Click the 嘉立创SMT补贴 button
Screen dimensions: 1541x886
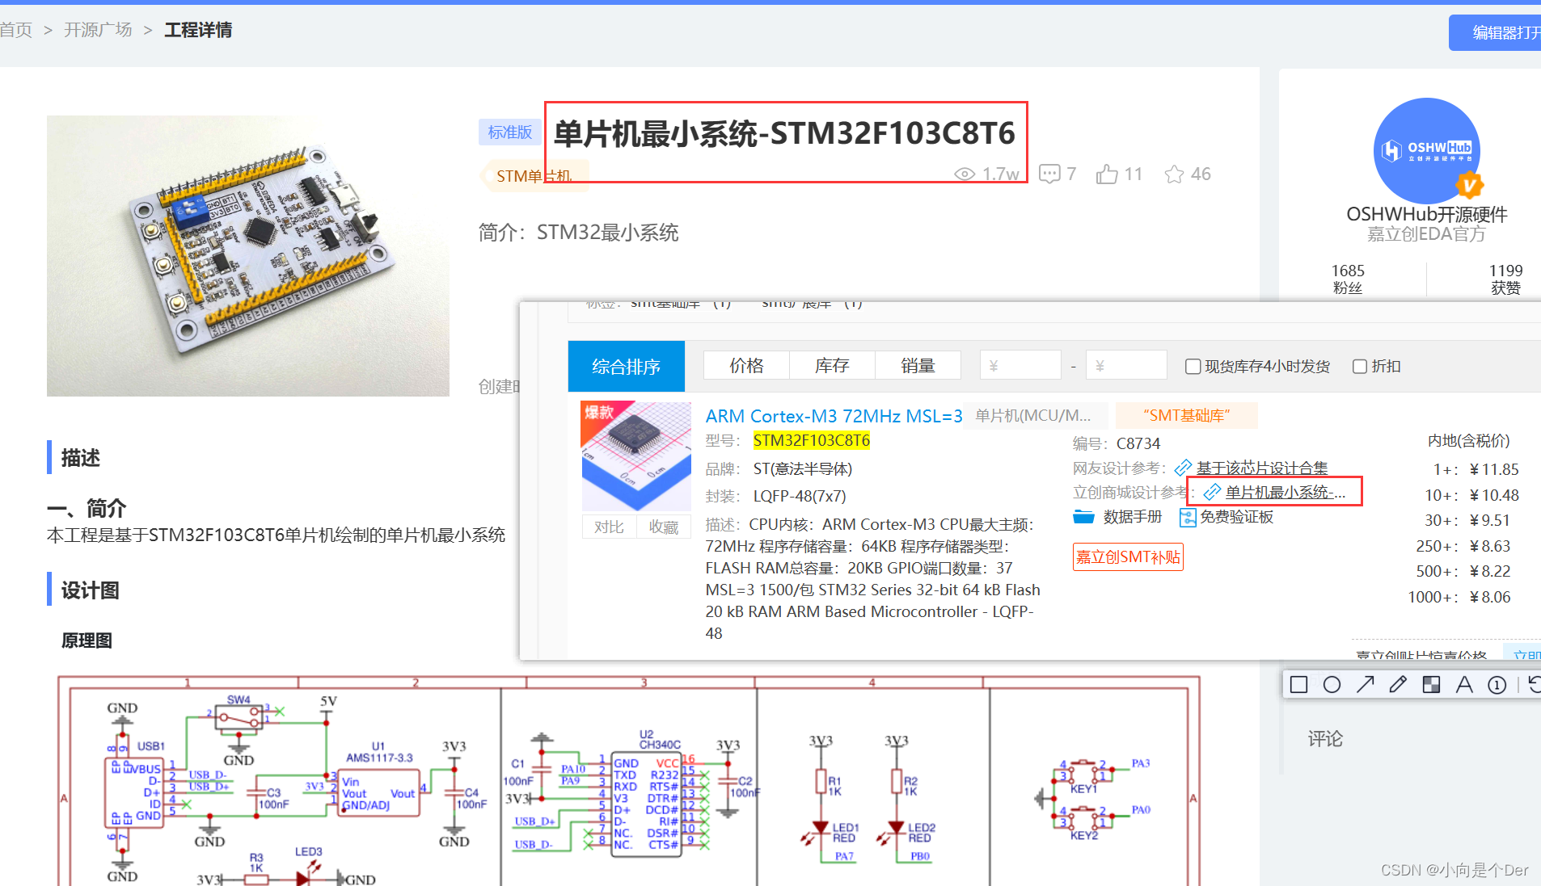1128,556
